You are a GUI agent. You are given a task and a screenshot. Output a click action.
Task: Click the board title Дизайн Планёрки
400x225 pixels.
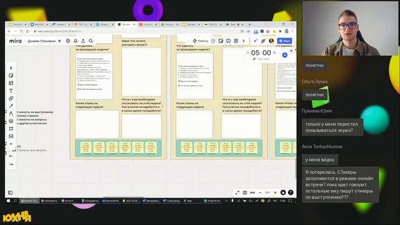click(x=42, y=41)
